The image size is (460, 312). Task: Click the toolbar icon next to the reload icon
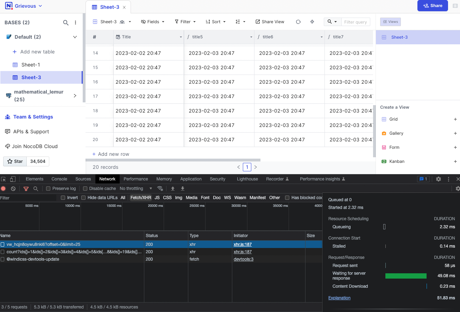tap(312, 22)
